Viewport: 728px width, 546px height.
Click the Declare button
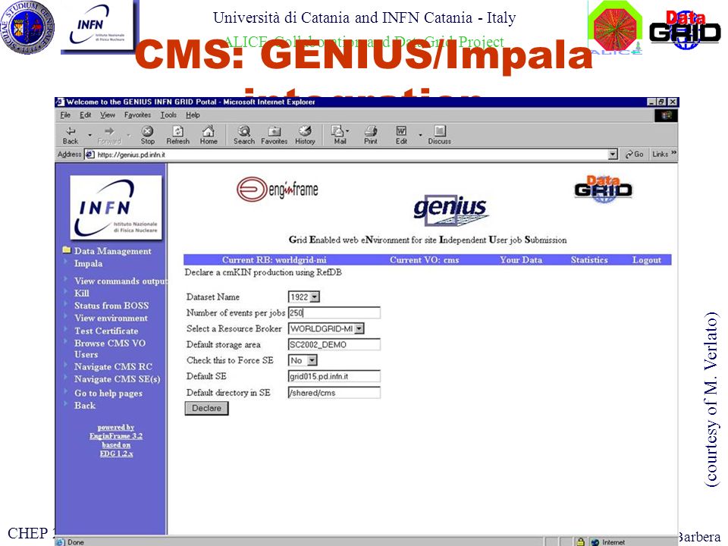point(206,408)
